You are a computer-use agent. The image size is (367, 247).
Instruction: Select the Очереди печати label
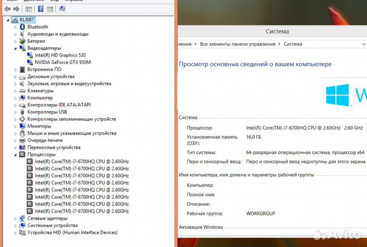pos(45,140)
